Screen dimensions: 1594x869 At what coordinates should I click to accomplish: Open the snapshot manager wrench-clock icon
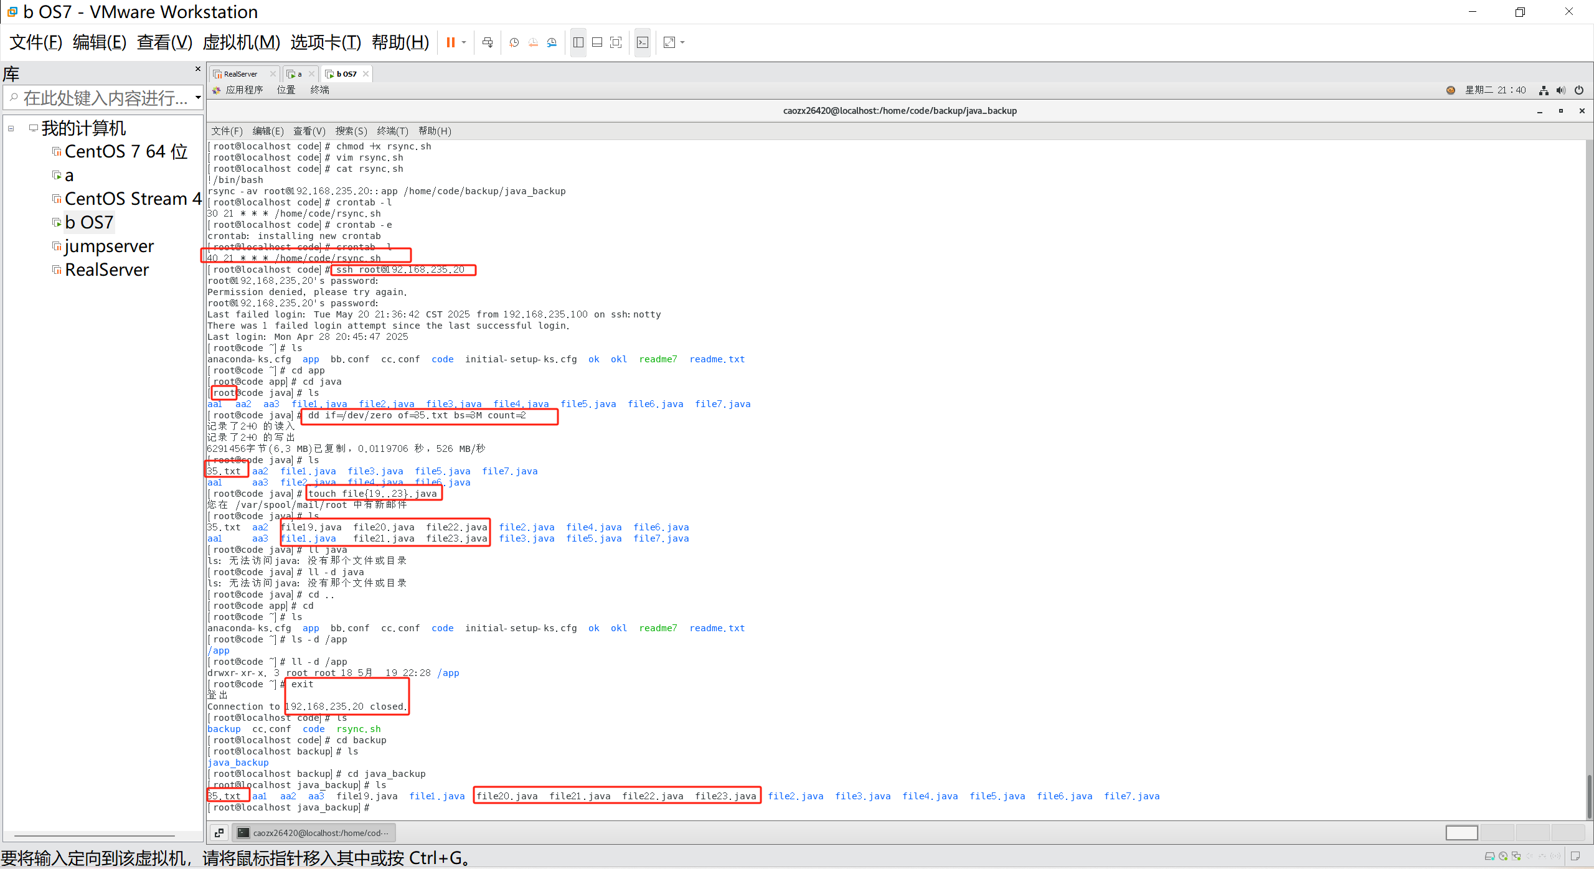pos(552,42)
